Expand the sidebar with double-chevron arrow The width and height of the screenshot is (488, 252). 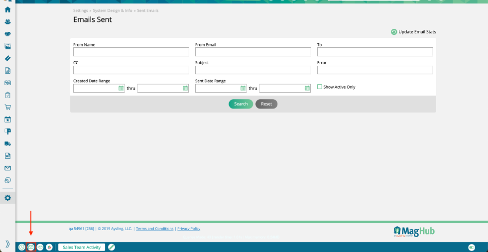tap(7, 244)
